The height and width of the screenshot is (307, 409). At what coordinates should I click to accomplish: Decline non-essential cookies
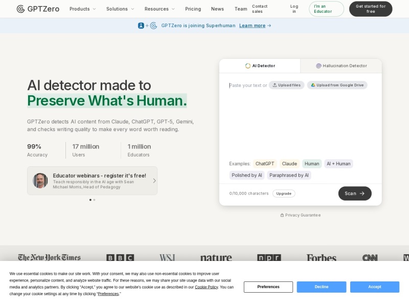pyautogui.click(x=322, y=287)
